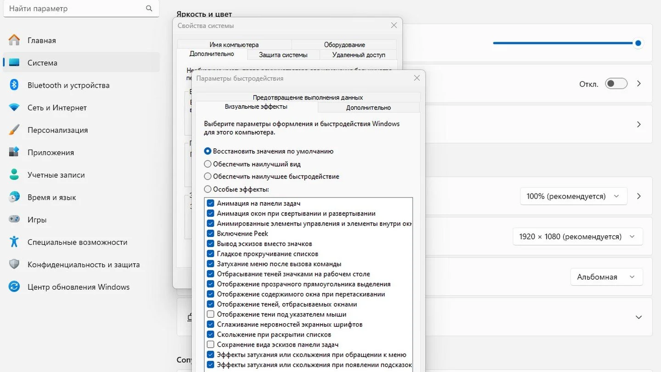The width and height of the screenshot is (661, 372).
Task: Uncheck Отображение содержимого окна при перетаскивании
Action: click(x=210, y=294)
